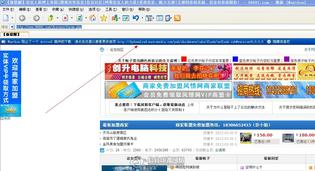315x171 pixels.
Task: Open the 工具(T) menu
Action: [111, 9]
